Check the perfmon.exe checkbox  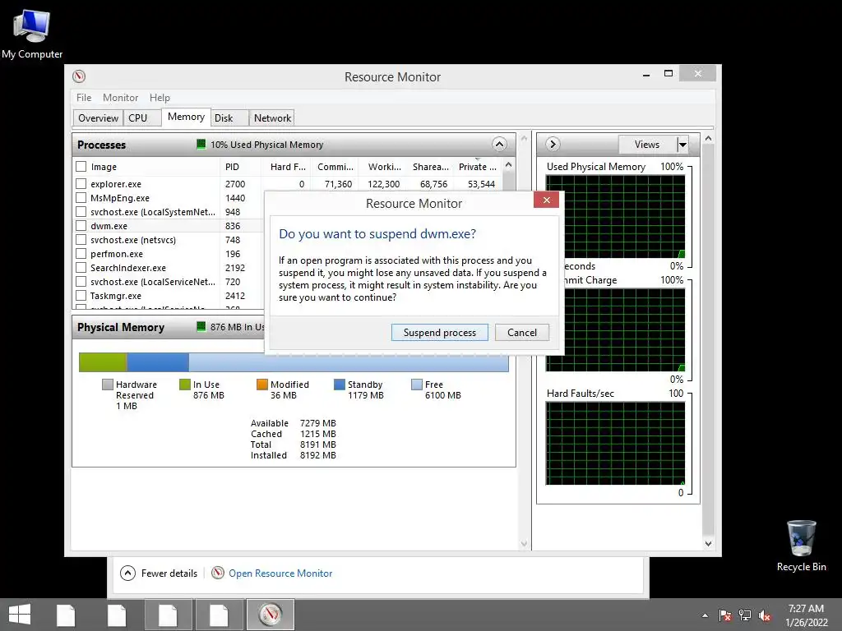point(81,254)
